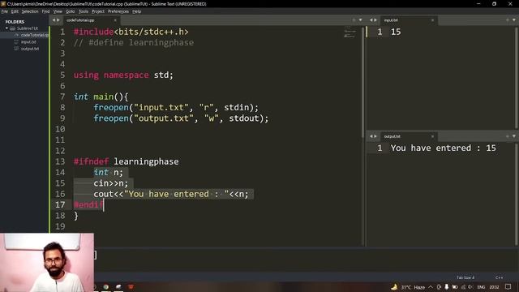The width and height of the screenshot is (519, 292).
Task: Open the red W app on taskbar
Action: [131, 287]
